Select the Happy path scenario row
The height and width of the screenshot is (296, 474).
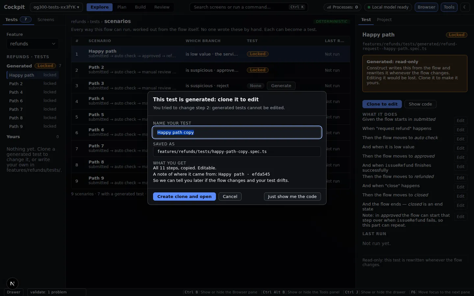pyautogui.click(x=210, y=54)
